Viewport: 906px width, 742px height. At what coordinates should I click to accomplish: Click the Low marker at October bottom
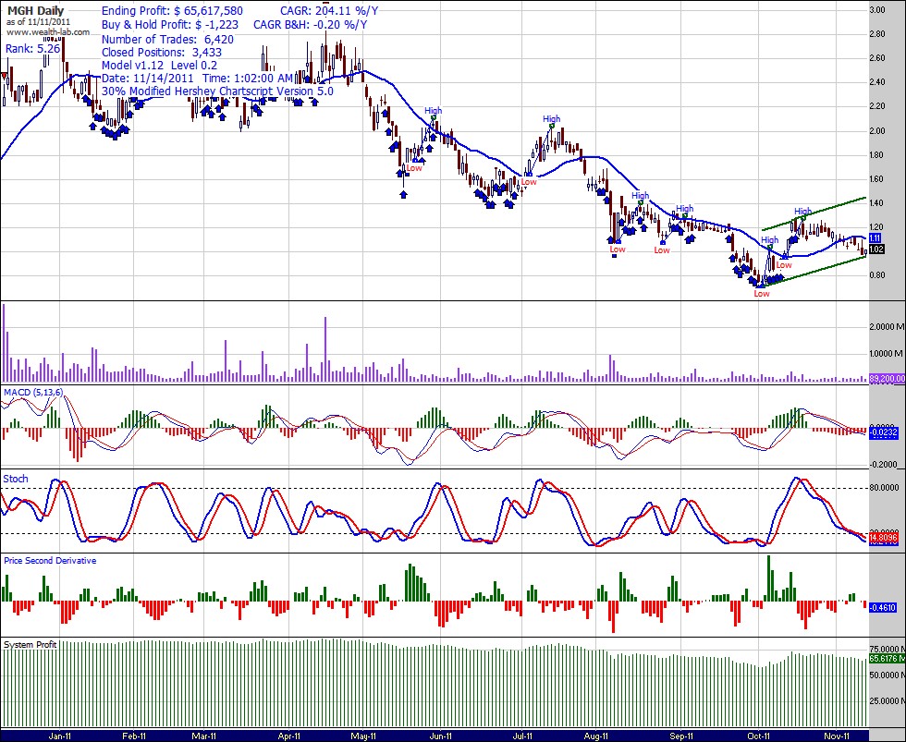click(762, 294)
